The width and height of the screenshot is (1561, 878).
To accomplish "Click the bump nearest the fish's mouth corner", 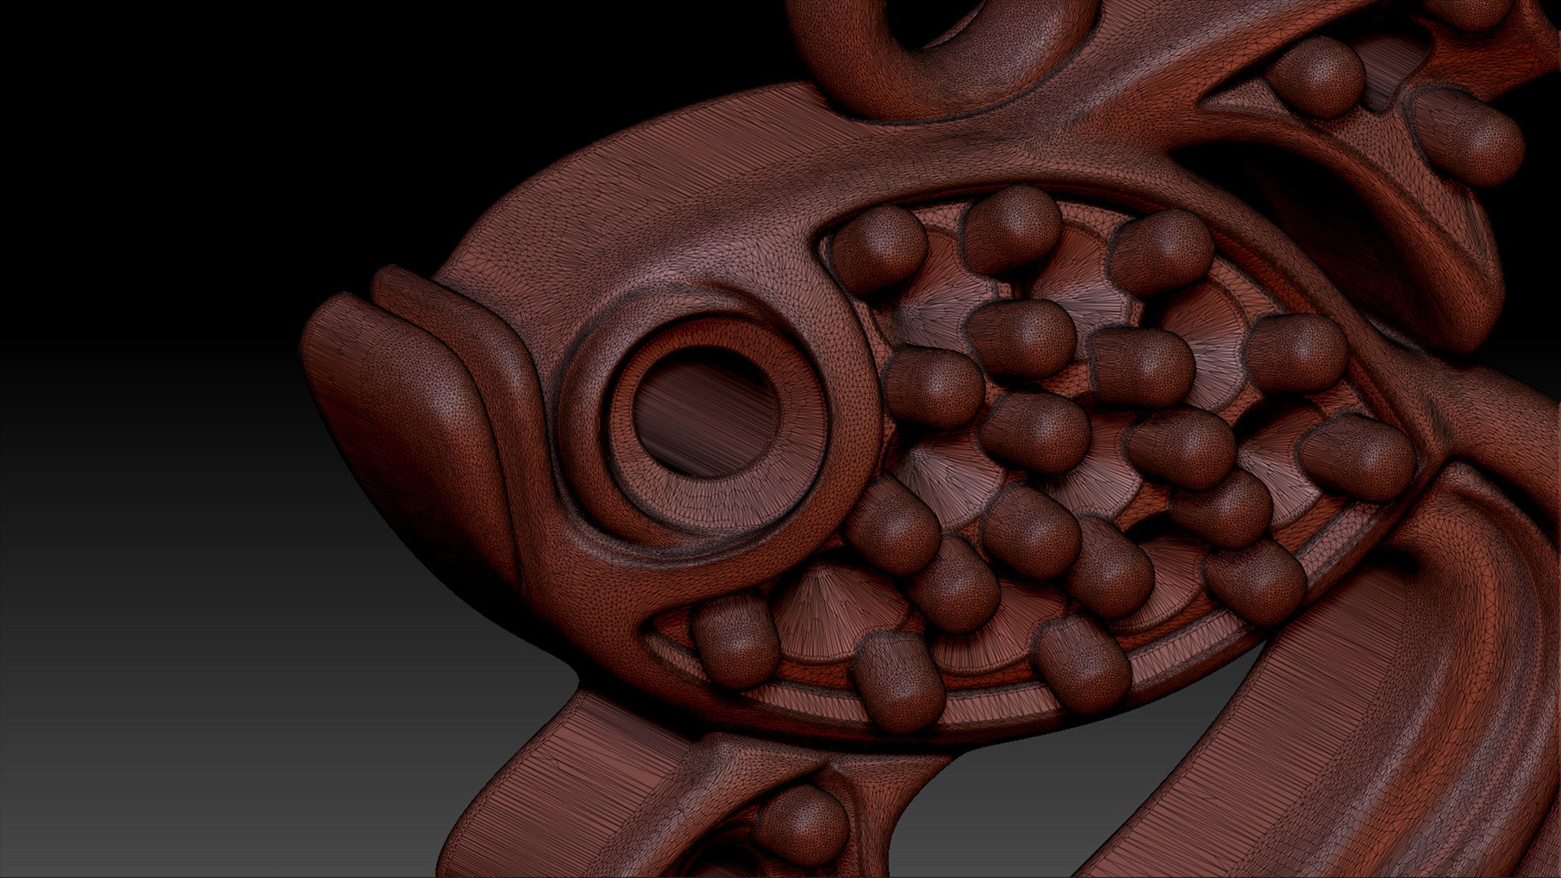I will coord(736,641).
